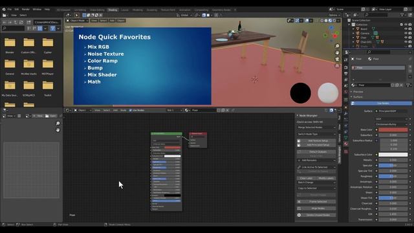Disable Camera in renders camera icon

coord(410,33)
